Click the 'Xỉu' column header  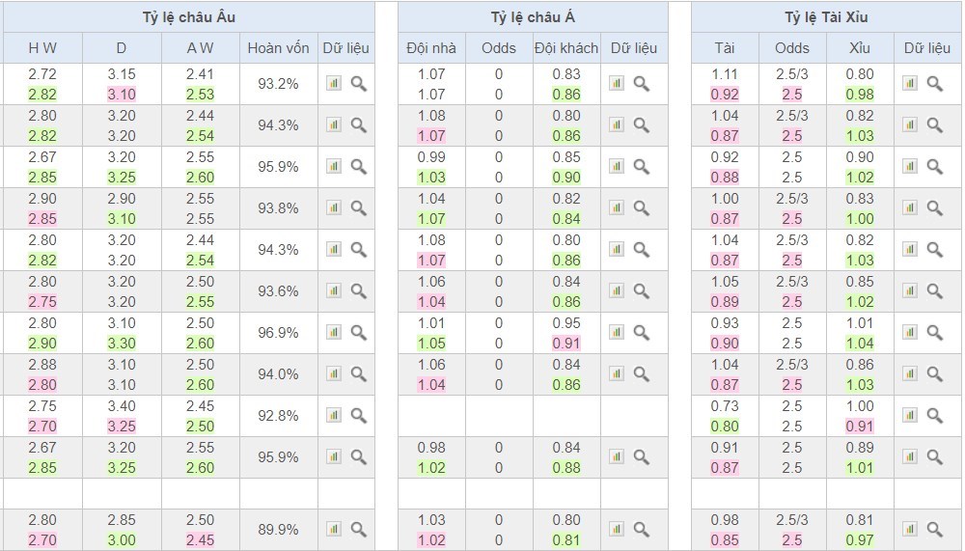(860, 48)
